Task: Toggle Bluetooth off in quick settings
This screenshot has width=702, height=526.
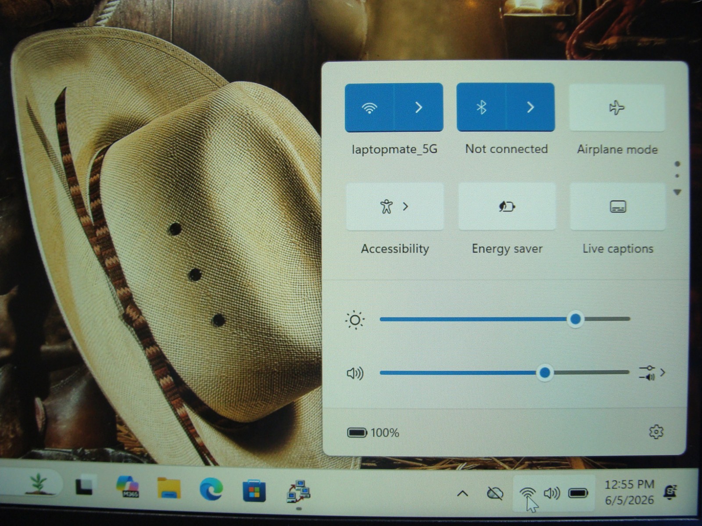Action: click(x=481, y=107)
